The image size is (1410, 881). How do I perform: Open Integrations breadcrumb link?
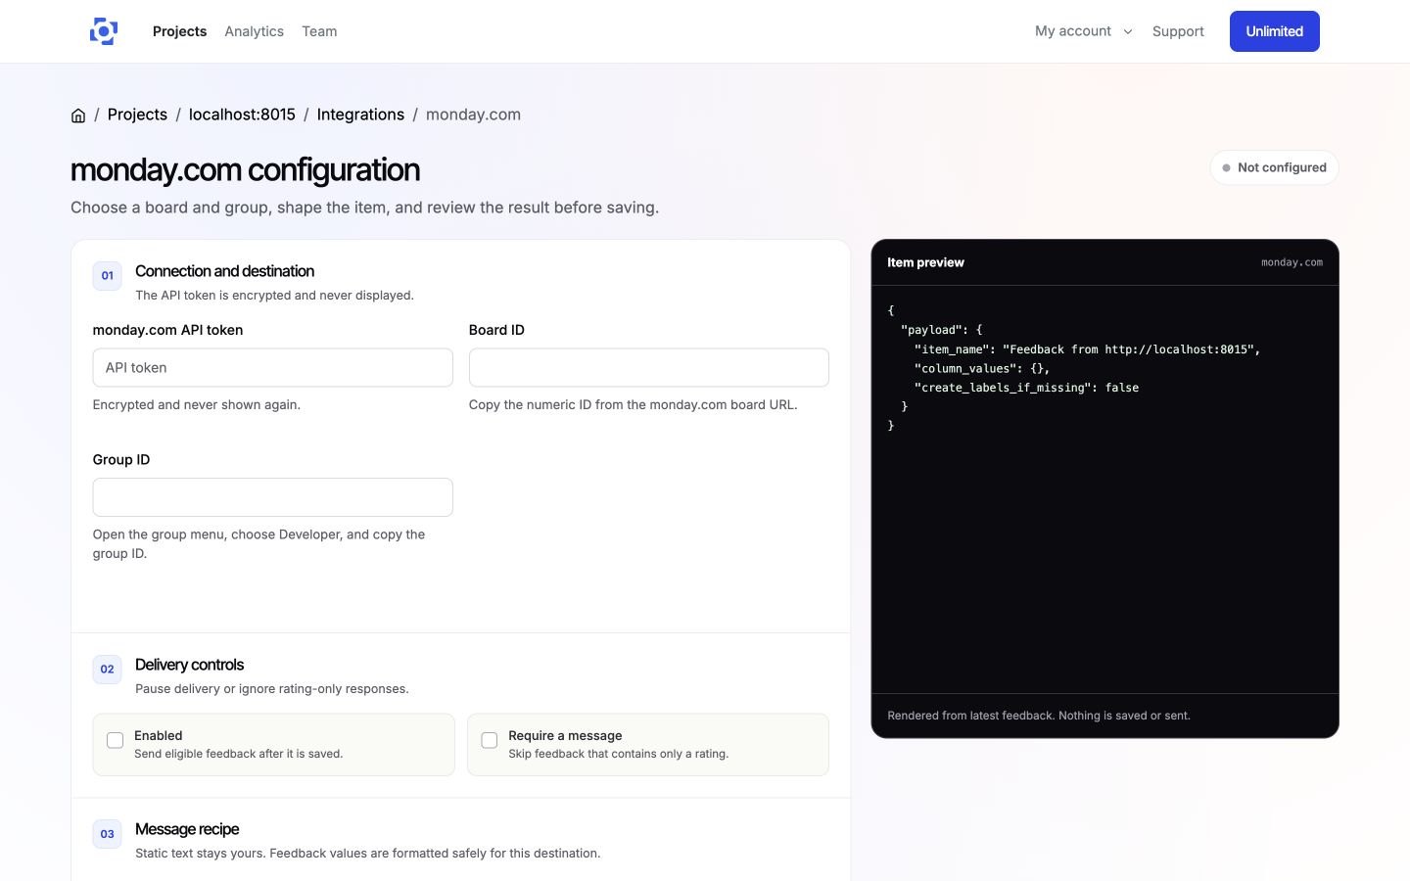click(360, 115)
